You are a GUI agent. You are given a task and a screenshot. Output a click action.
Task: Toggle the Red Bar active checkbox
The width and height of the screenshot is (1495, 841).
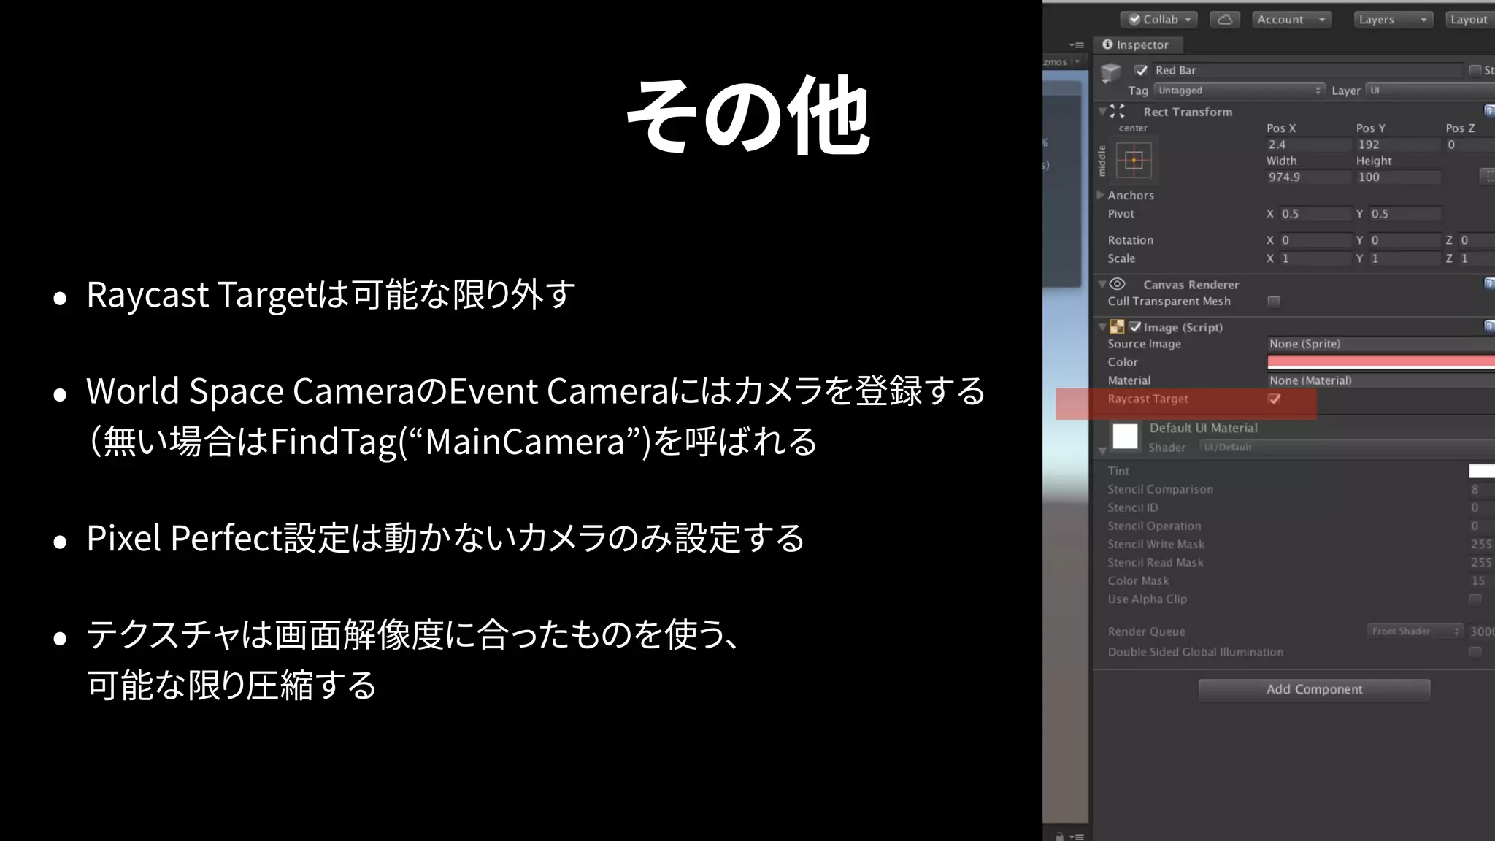coord(1141,70)
